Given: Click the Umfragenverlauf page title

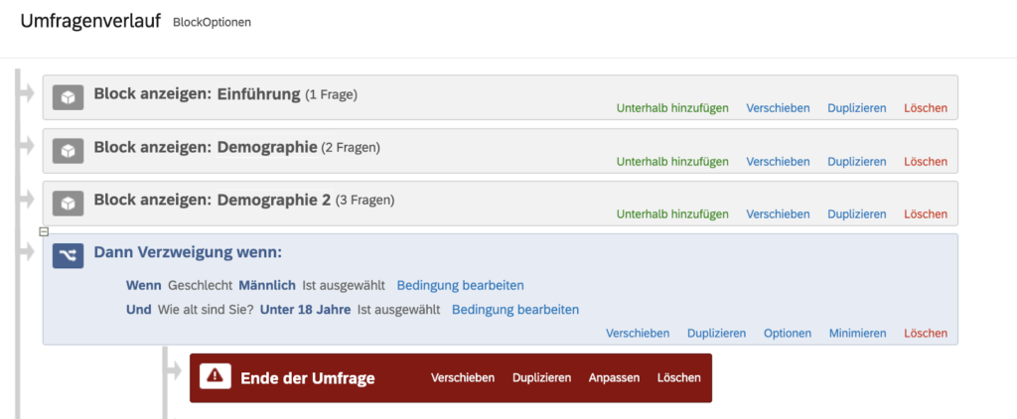Looking at the screenshot, I should tap(90, 21).
